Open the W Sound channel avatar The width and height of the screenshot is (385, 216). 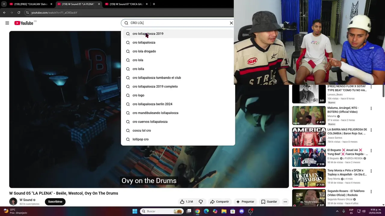[13, 202]
